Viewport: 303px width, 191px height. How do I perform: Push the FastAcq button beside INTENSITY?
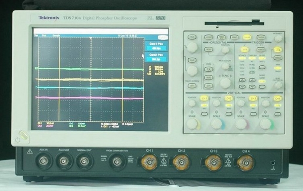(261, 37)
